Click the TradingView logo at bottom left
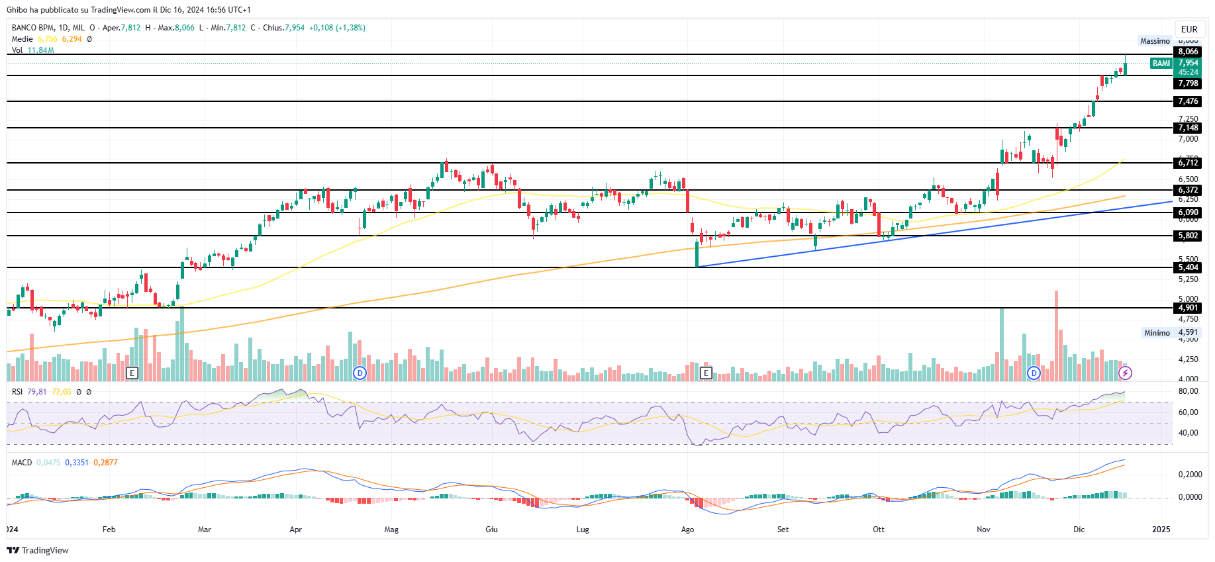 pos(38,550)
